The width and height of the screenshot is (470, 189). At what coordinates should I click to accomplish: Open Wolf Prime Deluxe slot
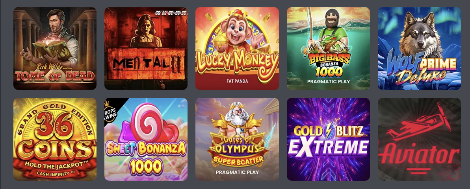(x=419, y=48)
